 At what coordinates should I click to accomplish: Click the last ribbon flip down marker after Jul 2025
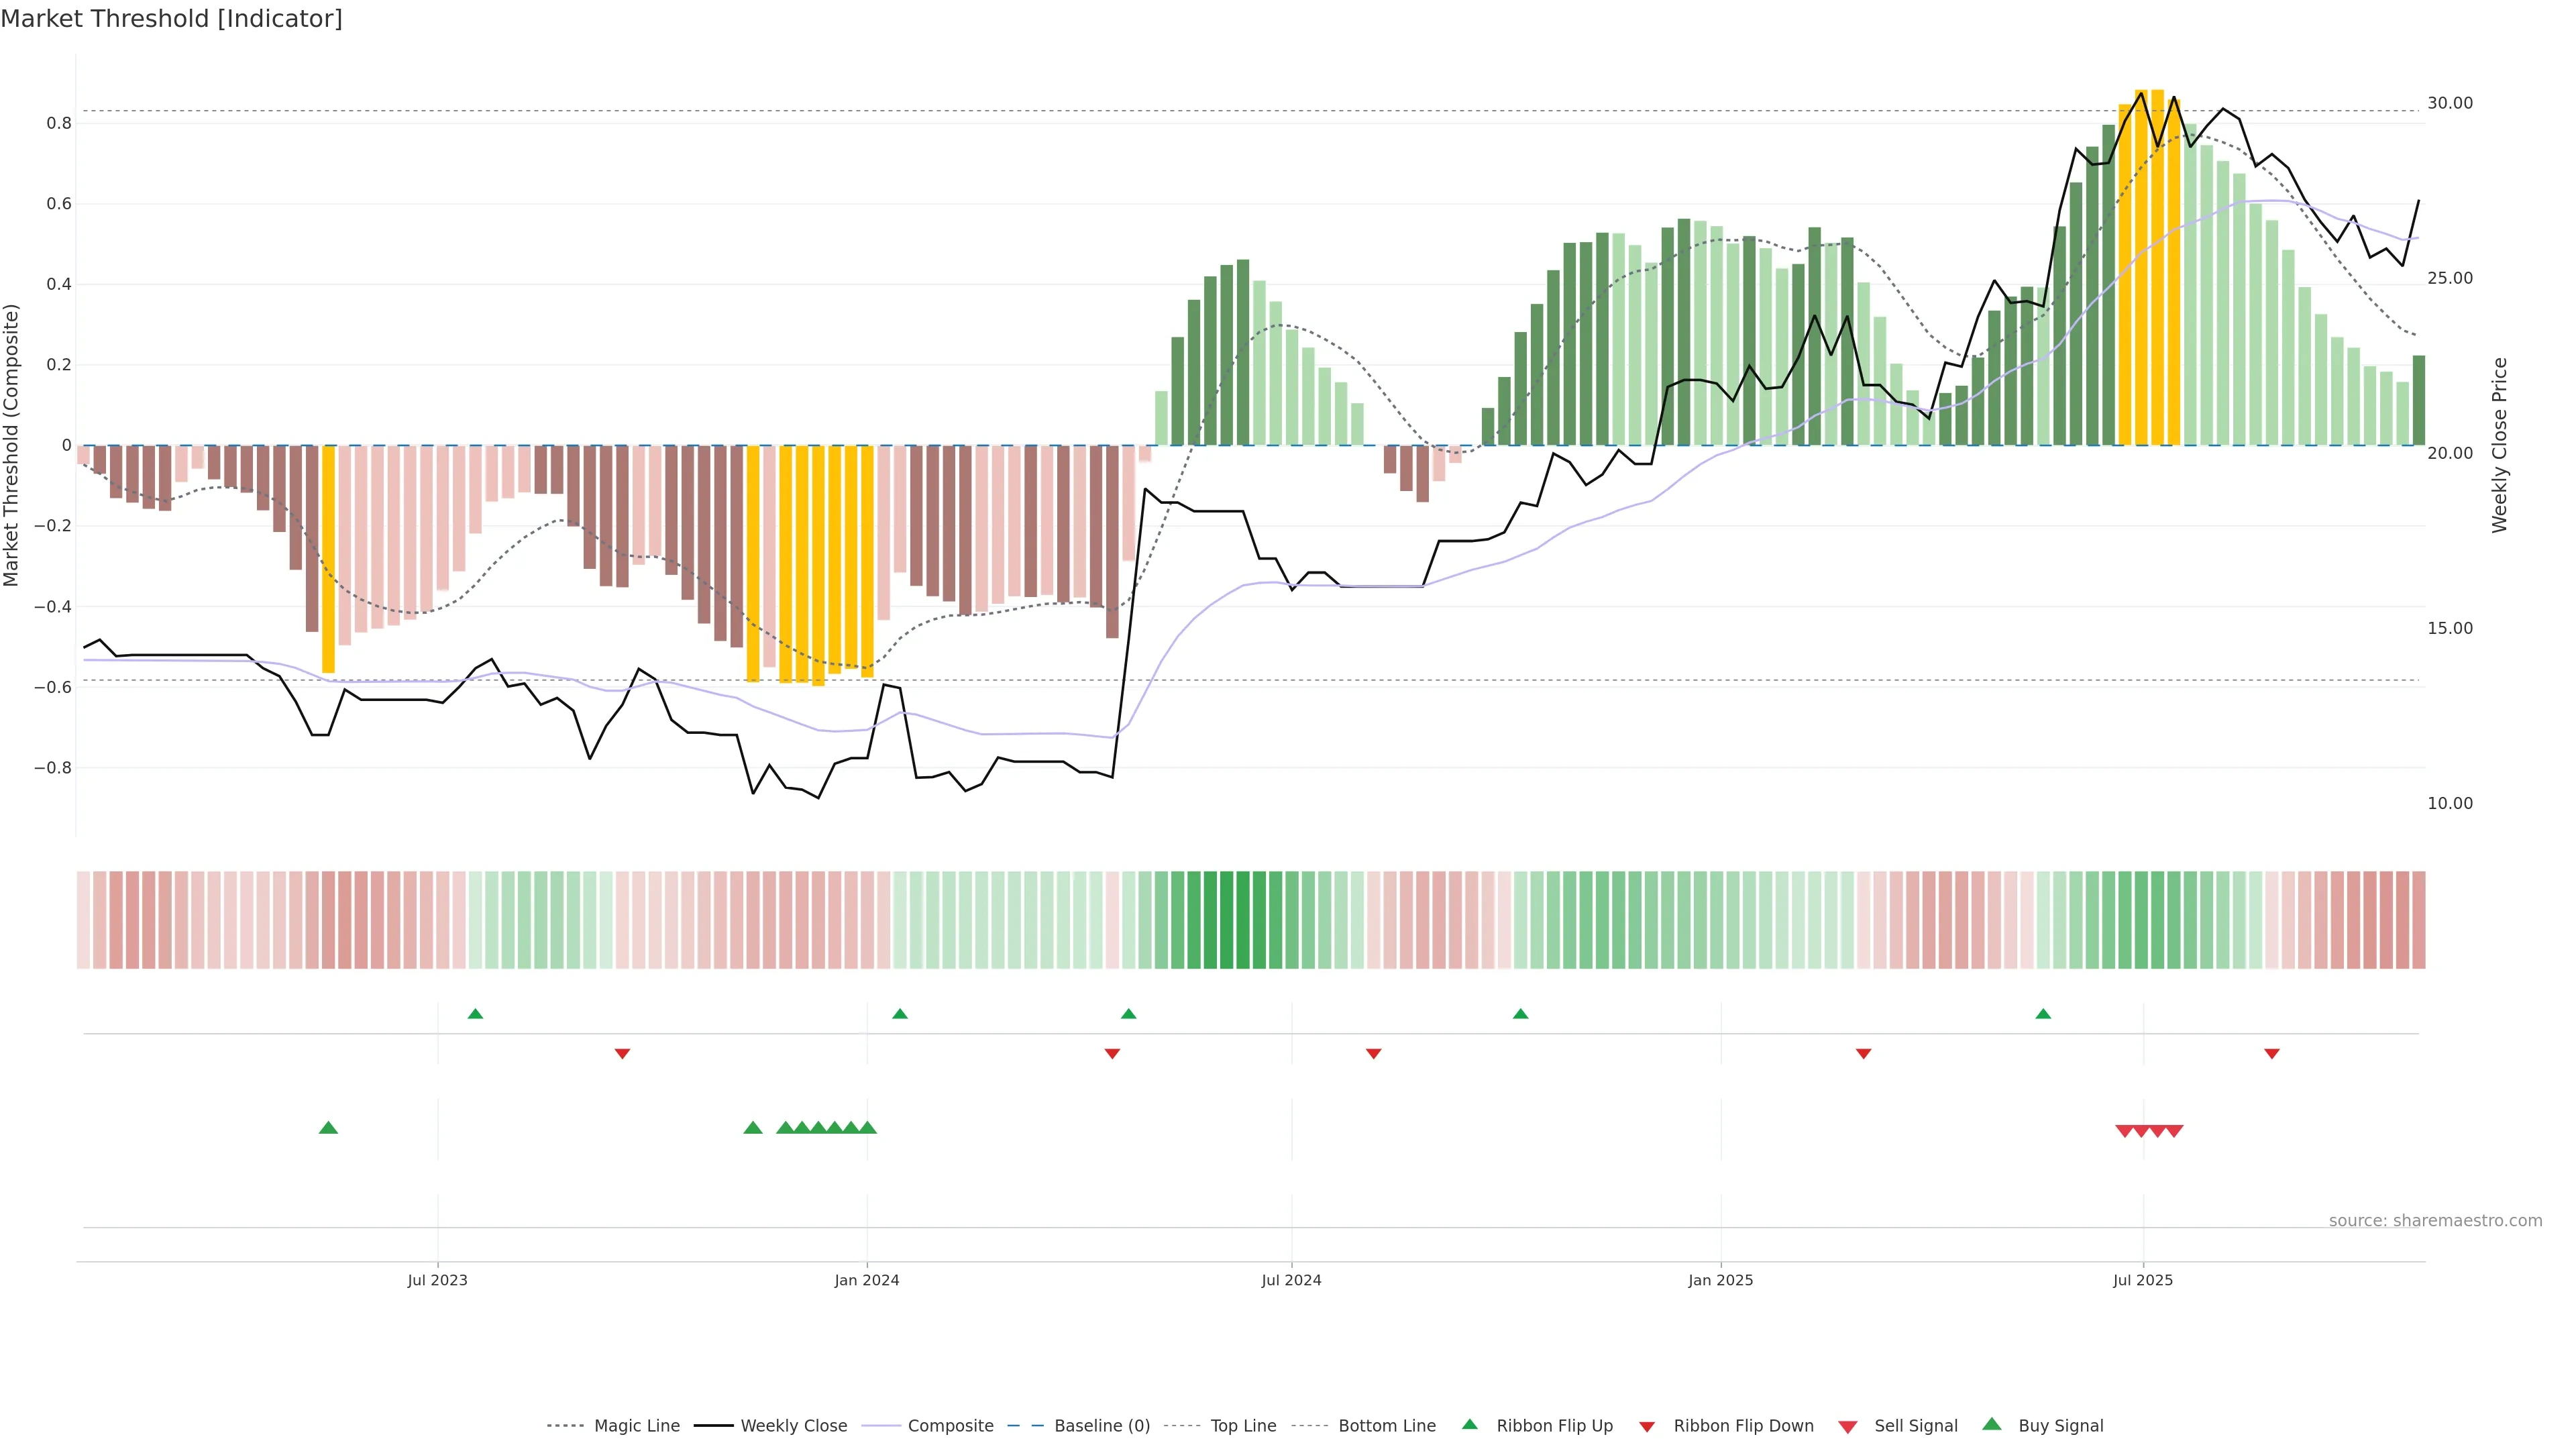2271,1054
